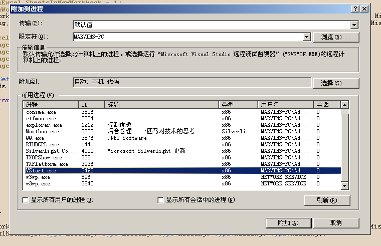Click the 刷新(R) button

pos(327,200)
